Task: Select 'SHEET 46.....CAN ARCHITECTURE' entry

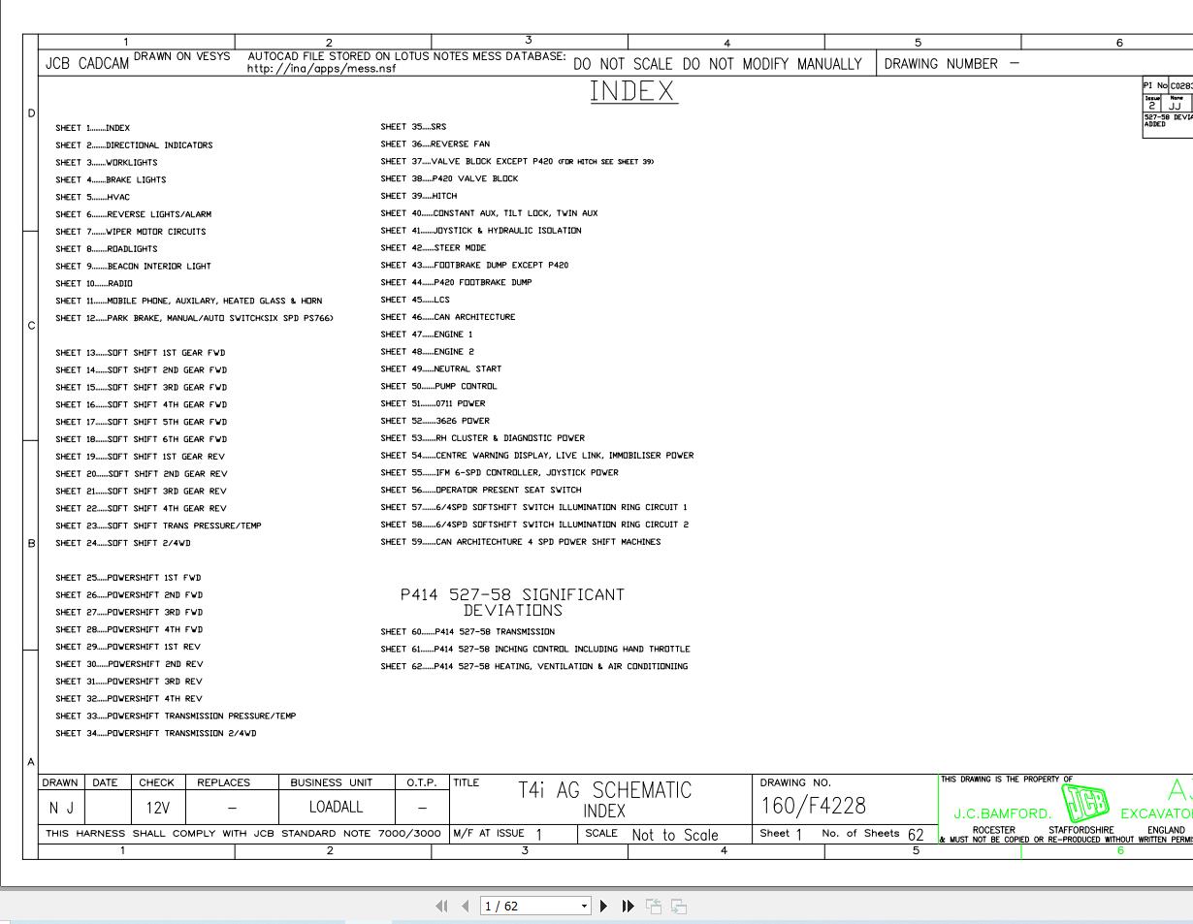Action: 448,317
